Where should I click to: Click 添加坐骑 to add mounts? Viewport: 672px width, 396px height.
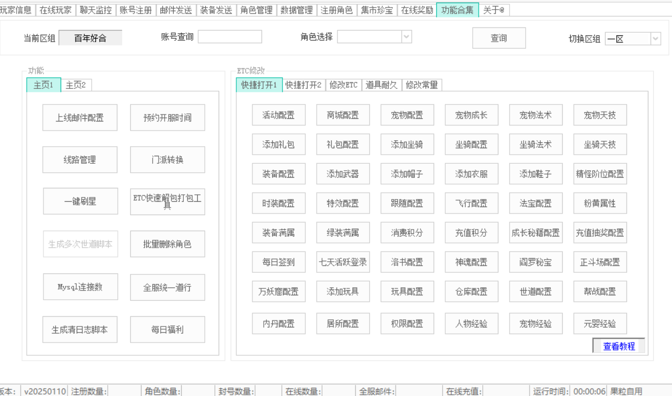(407, 144)
